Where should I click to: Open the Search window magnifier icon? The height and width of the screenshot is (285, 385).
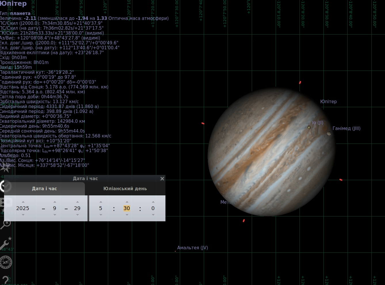click(x=5, y=224)
